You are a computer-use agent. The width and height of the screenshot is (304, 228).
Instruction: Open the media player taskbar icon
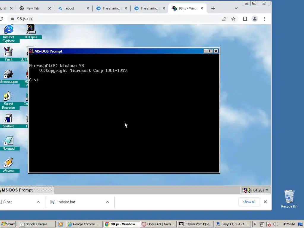click(x=61, y=224)
